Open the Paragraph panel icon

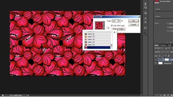coord(145,22)
